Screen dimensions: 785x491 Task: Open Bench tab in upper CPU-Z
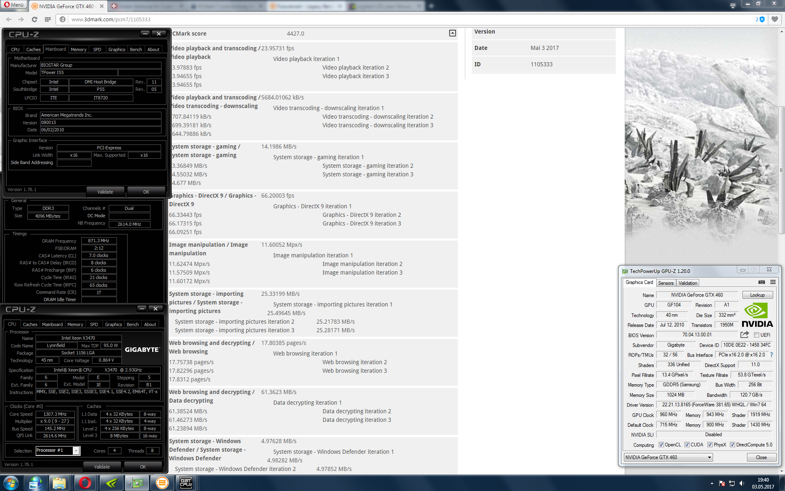(136, 50)
